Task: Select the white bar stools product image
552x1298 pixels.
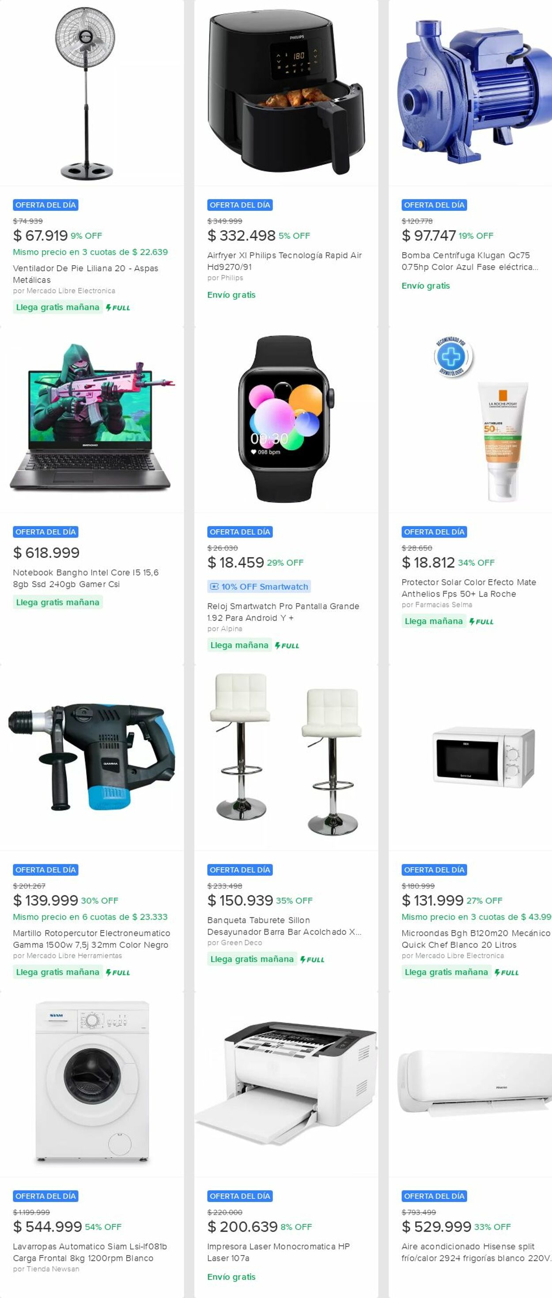Action: pyautogui.click(x=286, y=754)
